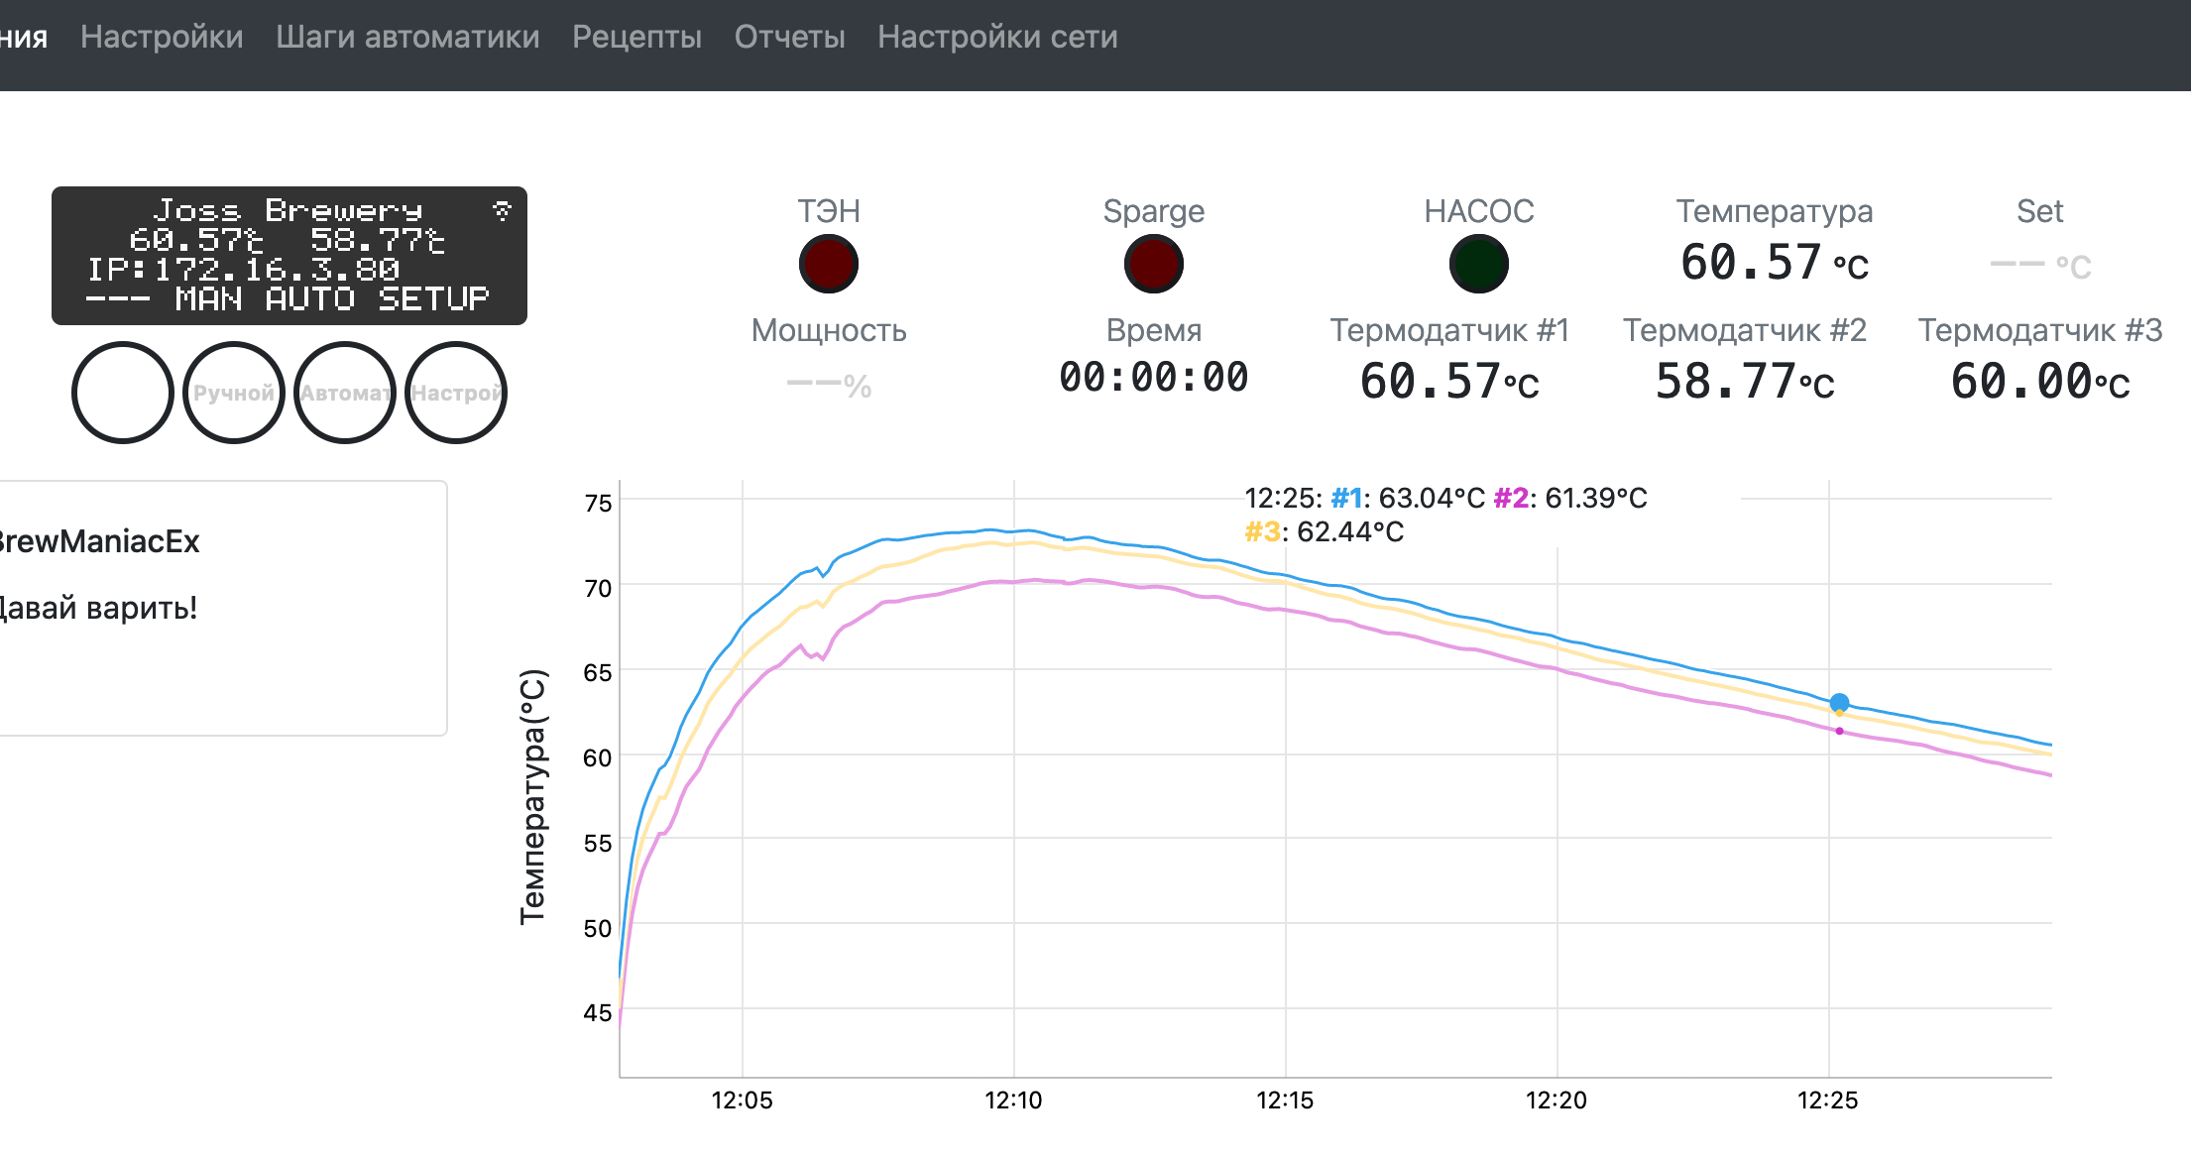
Task: Open the Отчеты section
Action: point(789,37)
